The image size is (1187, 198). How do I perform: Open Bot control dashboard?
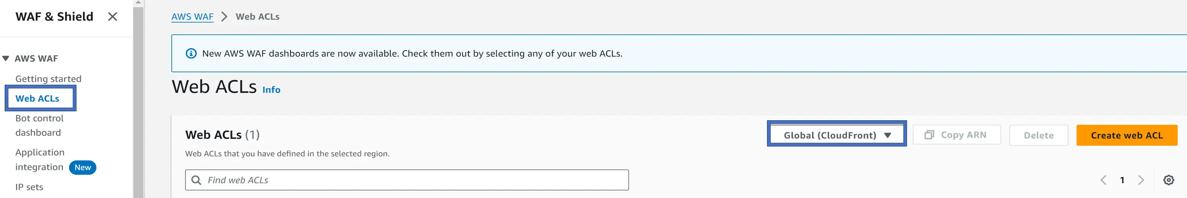(40, 125)
